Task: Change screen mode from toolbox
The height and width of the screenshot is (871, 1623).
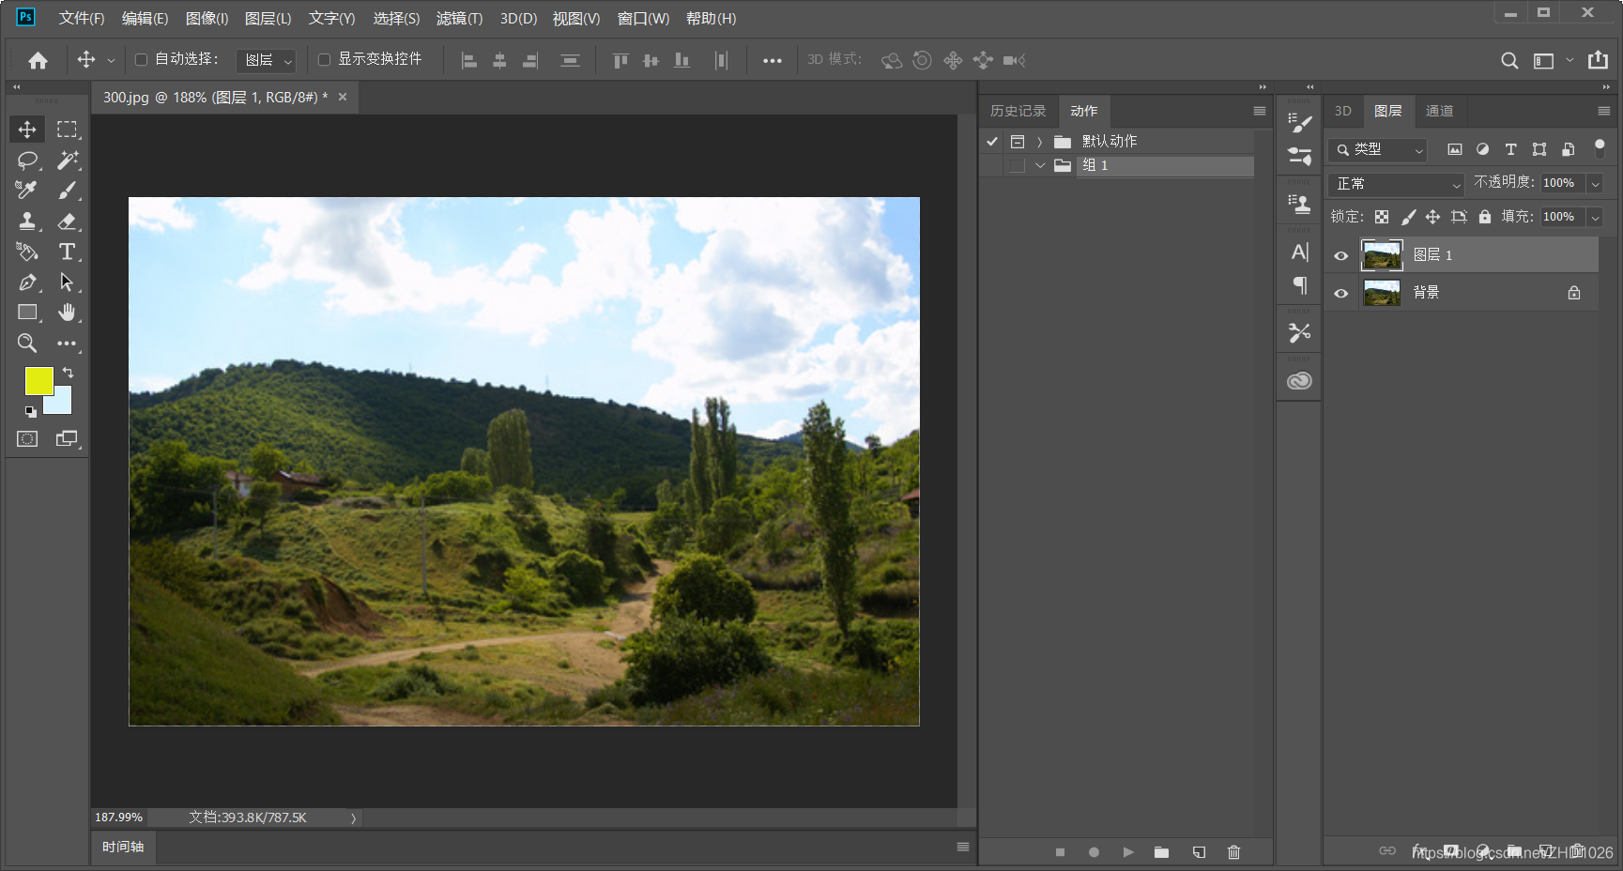Action: point(67,438)
